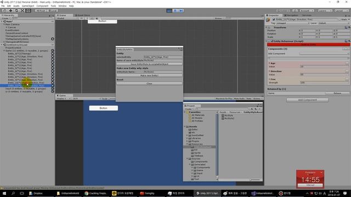Screen dimensions: 351x197
Task: Click the Step frame button
Action: tap(181, 11)
